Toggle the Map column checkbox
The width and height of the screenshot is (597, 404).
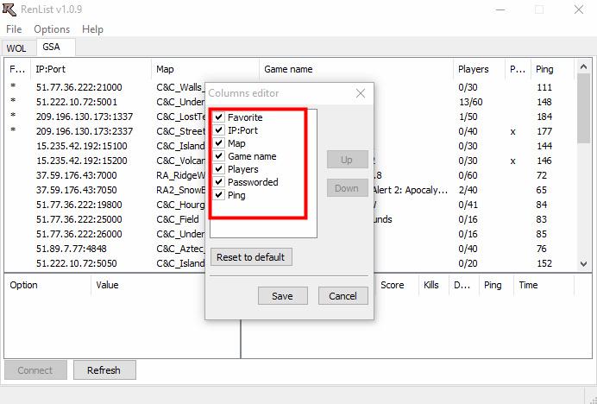coord(219,143)
